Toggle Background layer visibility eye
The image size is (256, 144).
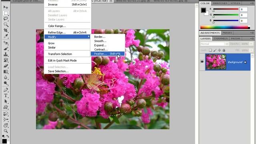click(202, 62)
